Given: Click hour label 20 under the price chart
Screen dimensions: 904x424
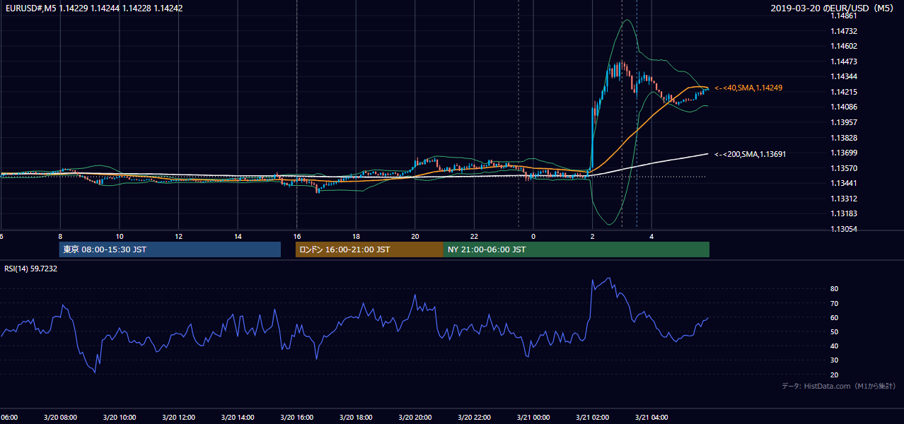Looking at the screenshot, I should (x=415, y=236).
